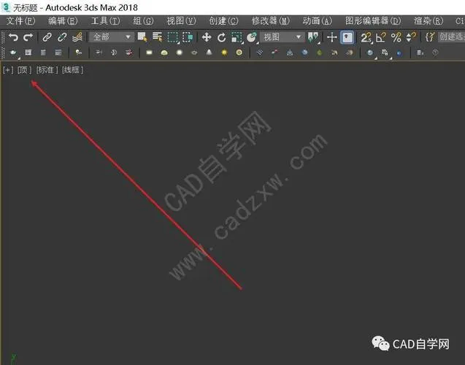Activate the Select Object cursor tool
465x365 pixels.
click(142, 37)
